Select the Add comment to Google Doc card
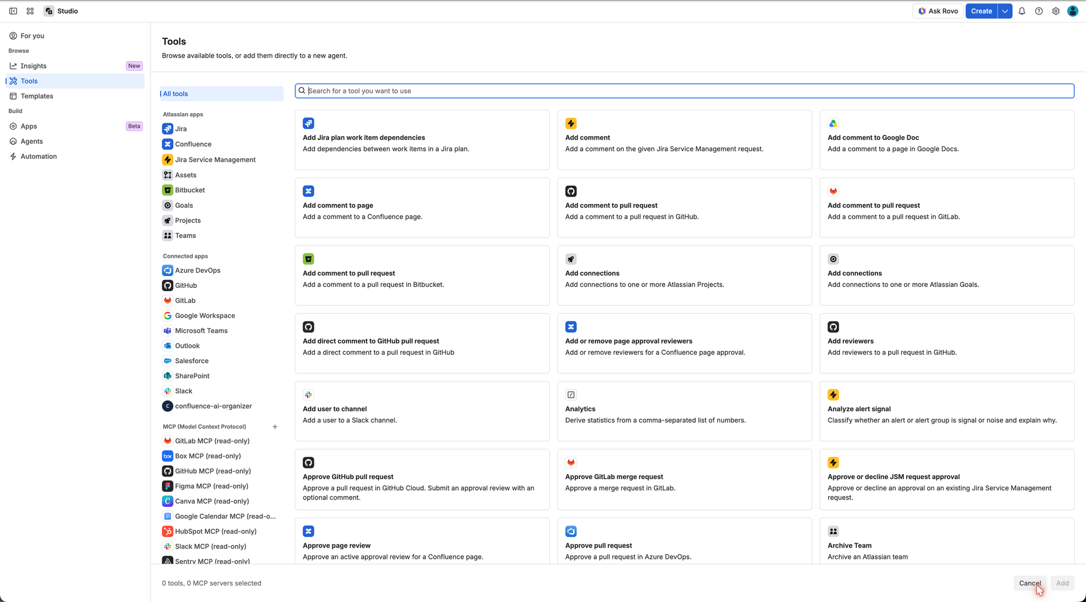Image resolution: width=1086 pixels, height=602 pixels. (x=947, y=140)
